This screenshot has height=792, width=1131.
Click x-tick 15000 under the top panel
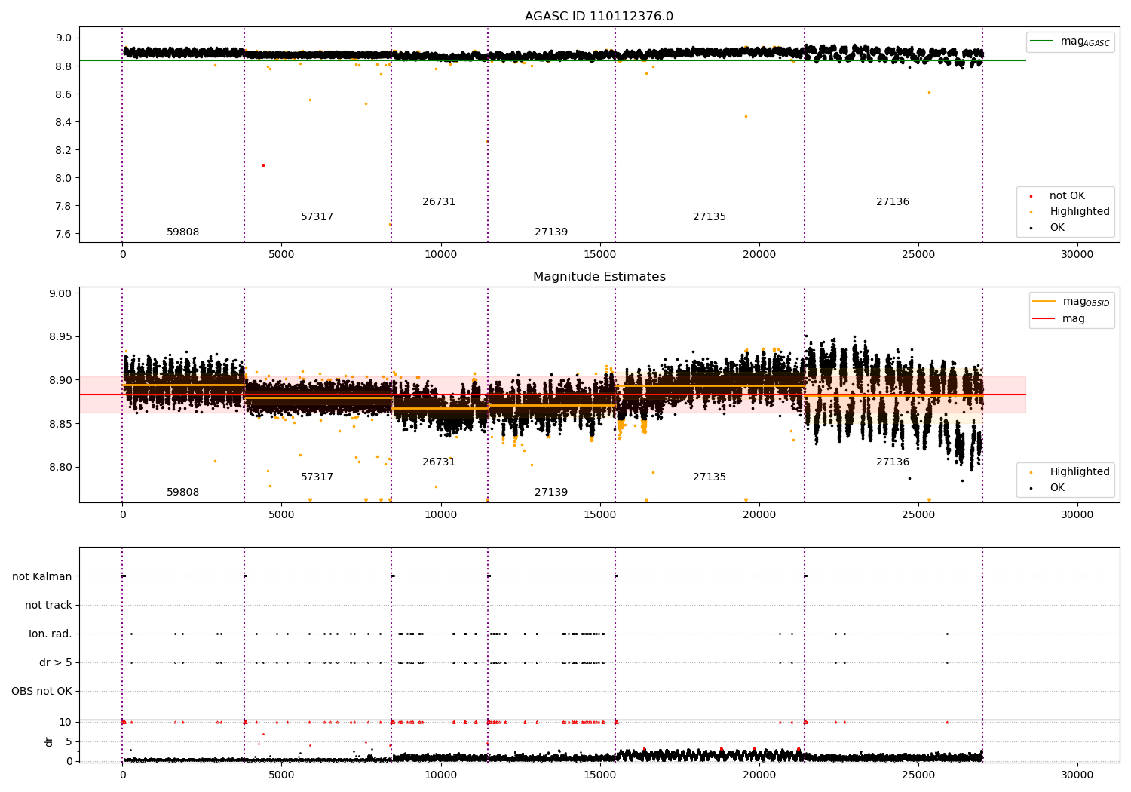tap(600, 255)
